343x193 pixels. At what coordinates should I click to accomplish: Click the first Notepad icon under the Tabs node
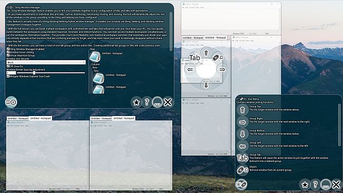click(x=98, y=79)
